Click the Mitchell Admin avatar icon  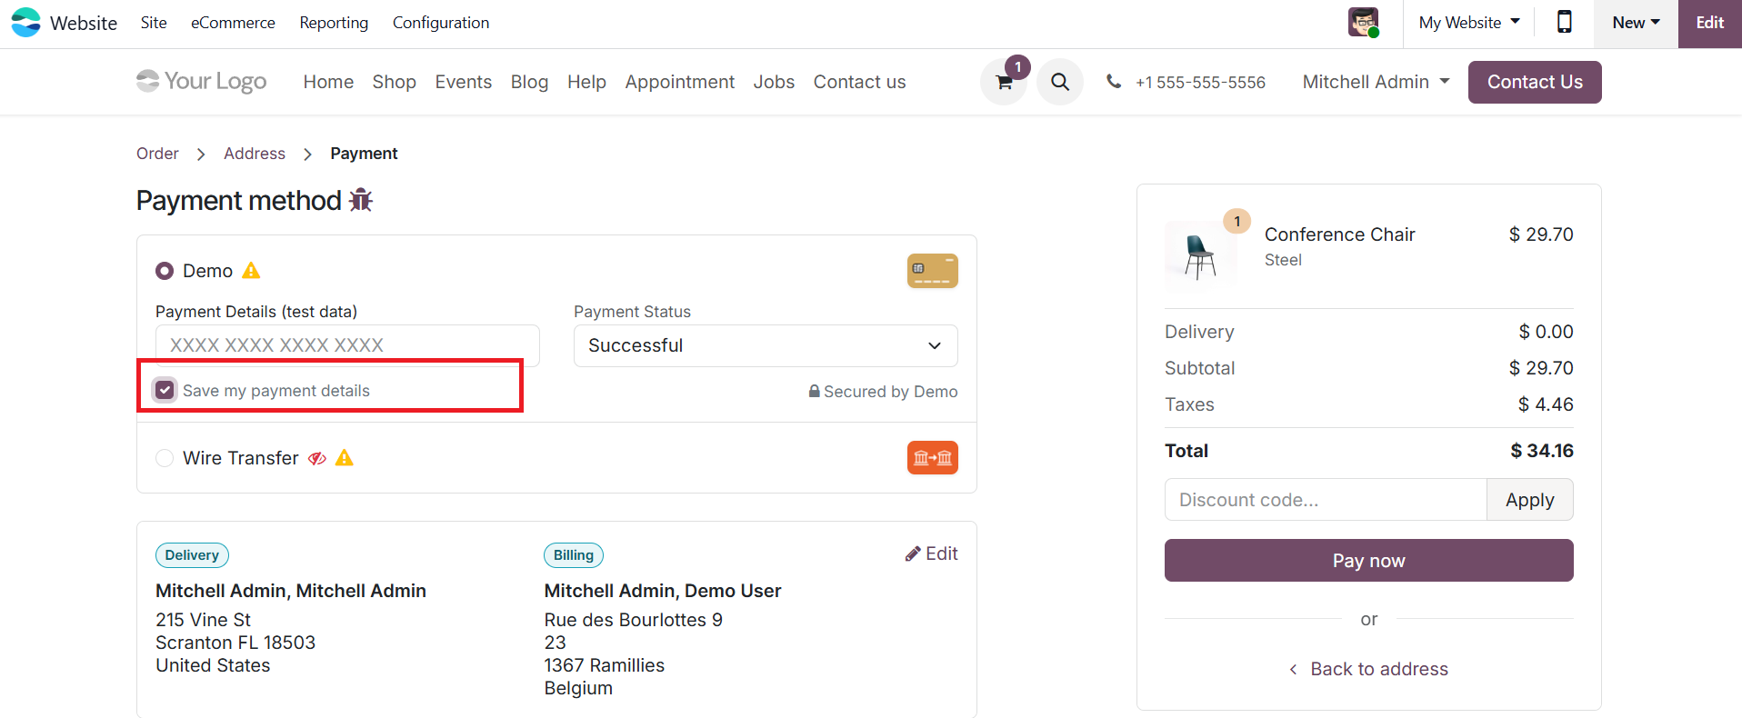(x=1363, y=23)
